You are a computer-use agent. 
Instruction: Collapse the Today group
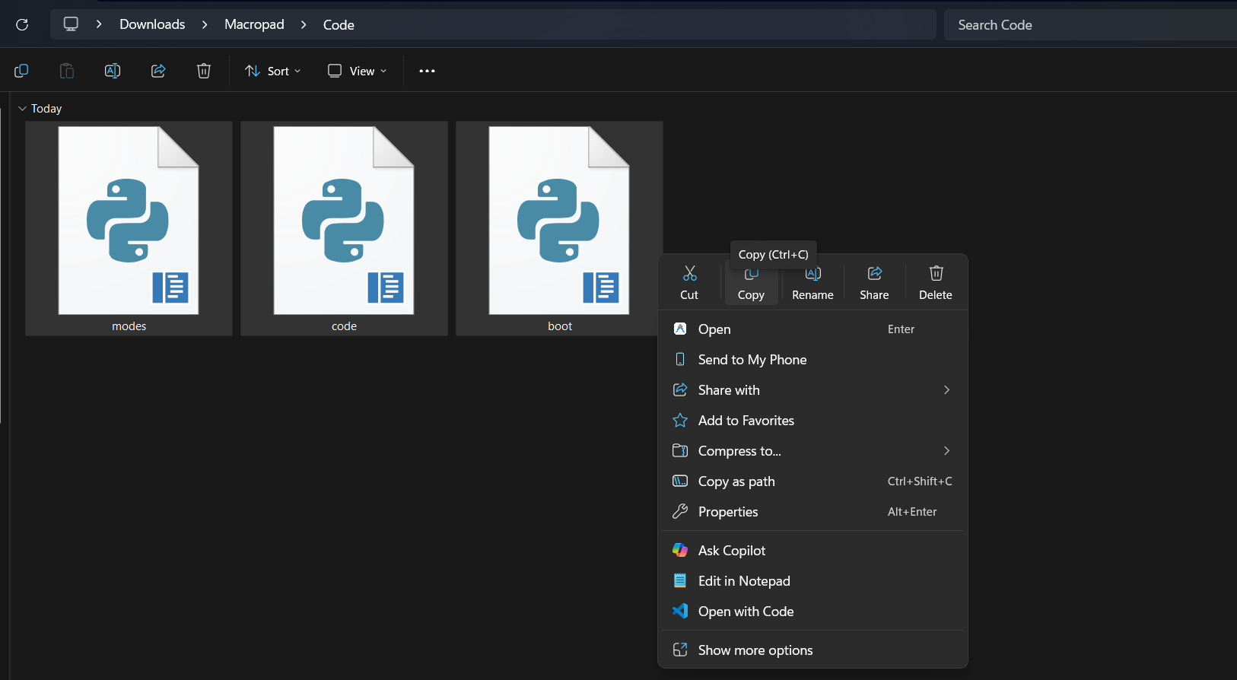[22, 109]
